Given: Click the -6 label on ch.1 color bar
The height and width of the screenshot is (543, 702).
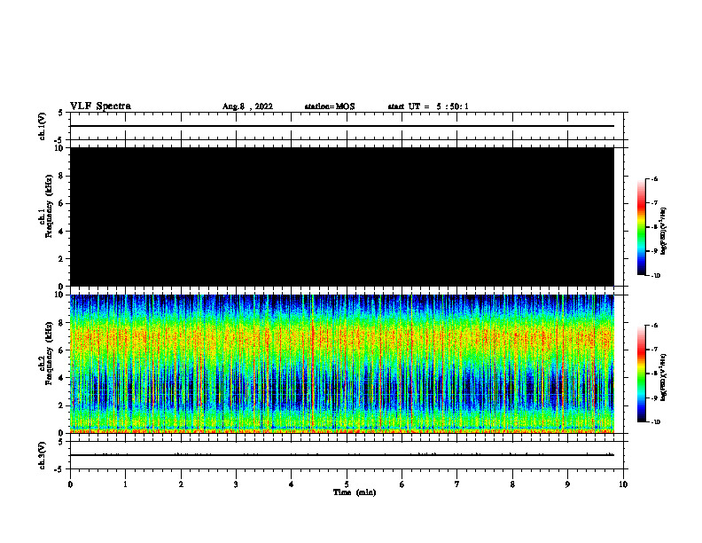Looking at the screenshot, I should click(x=654, y=179).
